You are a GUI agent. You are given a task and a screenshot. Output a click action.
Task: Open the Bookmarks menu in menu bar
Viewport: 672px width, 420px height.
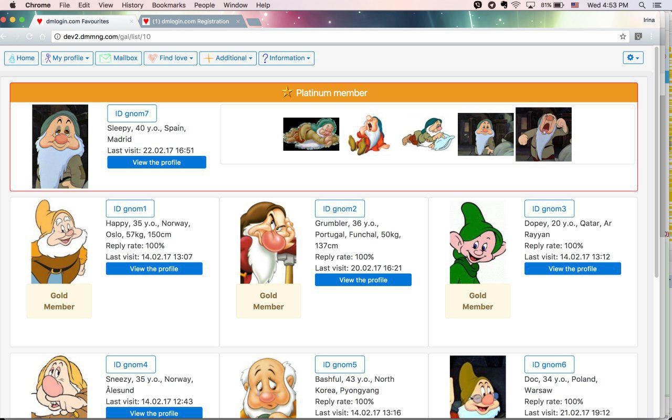coord(169,5)
